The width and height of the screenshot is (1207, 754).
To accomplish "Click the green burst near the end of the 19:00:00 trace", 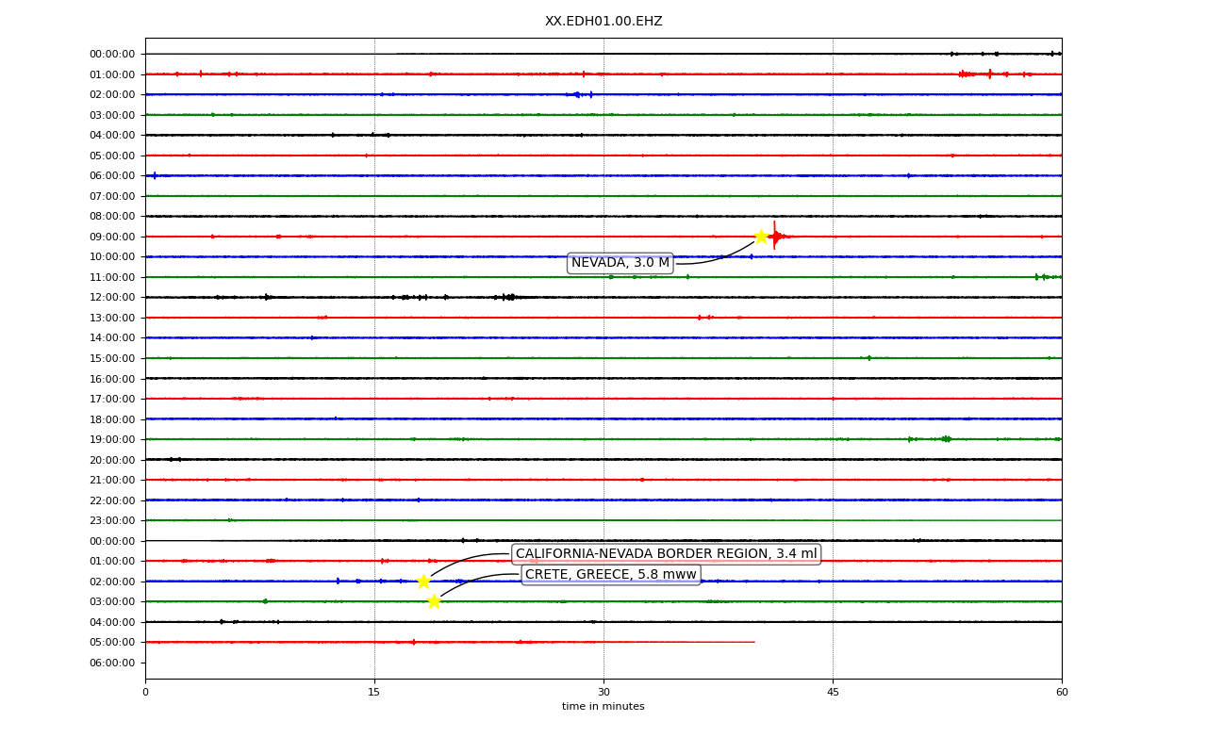I will (945, 439).
